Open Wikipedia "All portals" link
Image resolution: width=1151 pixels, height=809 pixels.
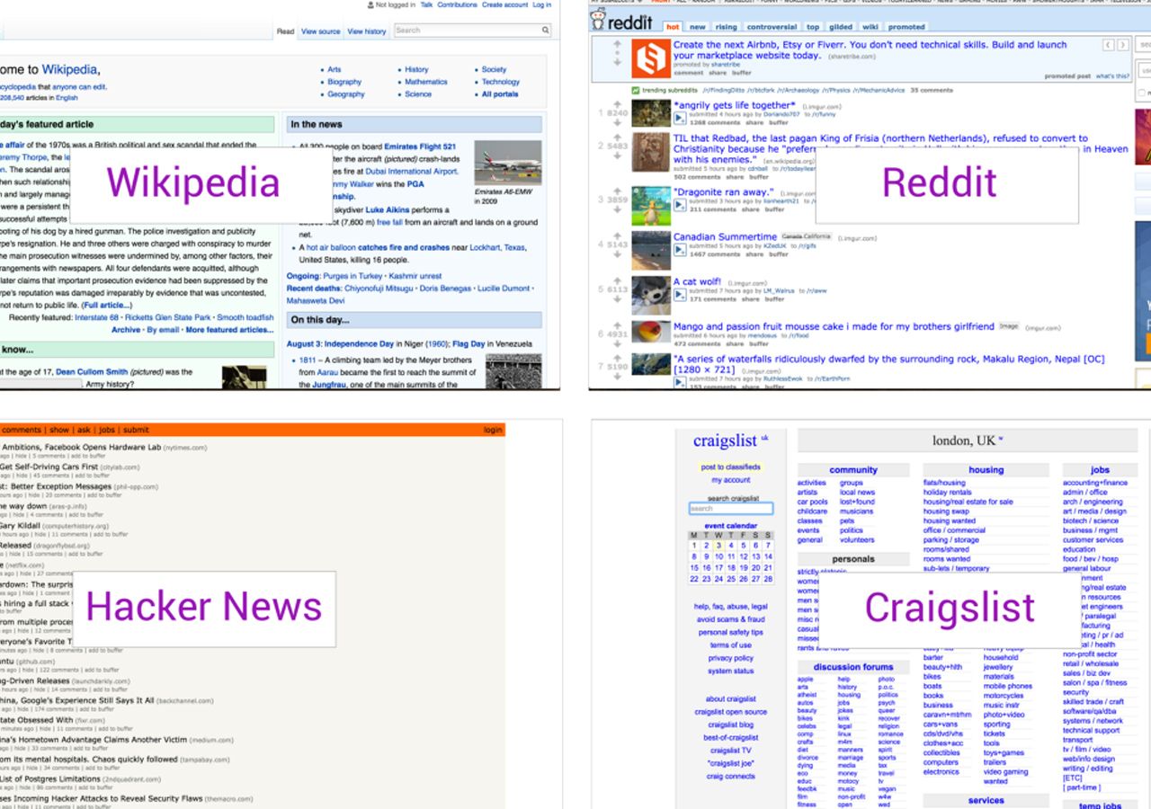(x=500, y=94)
